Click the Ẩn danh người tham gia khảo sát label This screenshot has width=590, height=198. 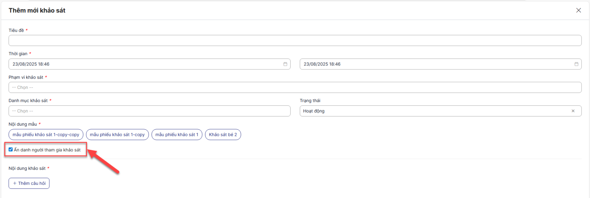click(x=47, y=150)
